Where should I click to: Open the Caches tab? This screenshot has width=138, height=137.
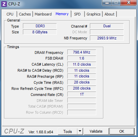coord(25,14)
